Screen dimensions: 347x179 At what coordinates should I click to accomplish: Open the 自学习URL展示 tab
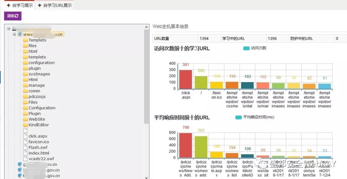(55, 5)
